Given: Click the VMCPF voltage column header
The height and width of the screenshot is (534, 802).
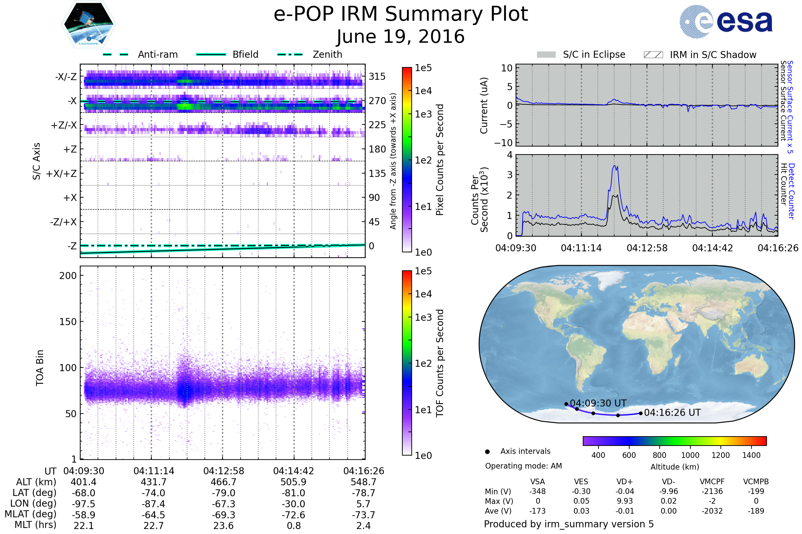Looking at the screenshot, I should 712,482.
